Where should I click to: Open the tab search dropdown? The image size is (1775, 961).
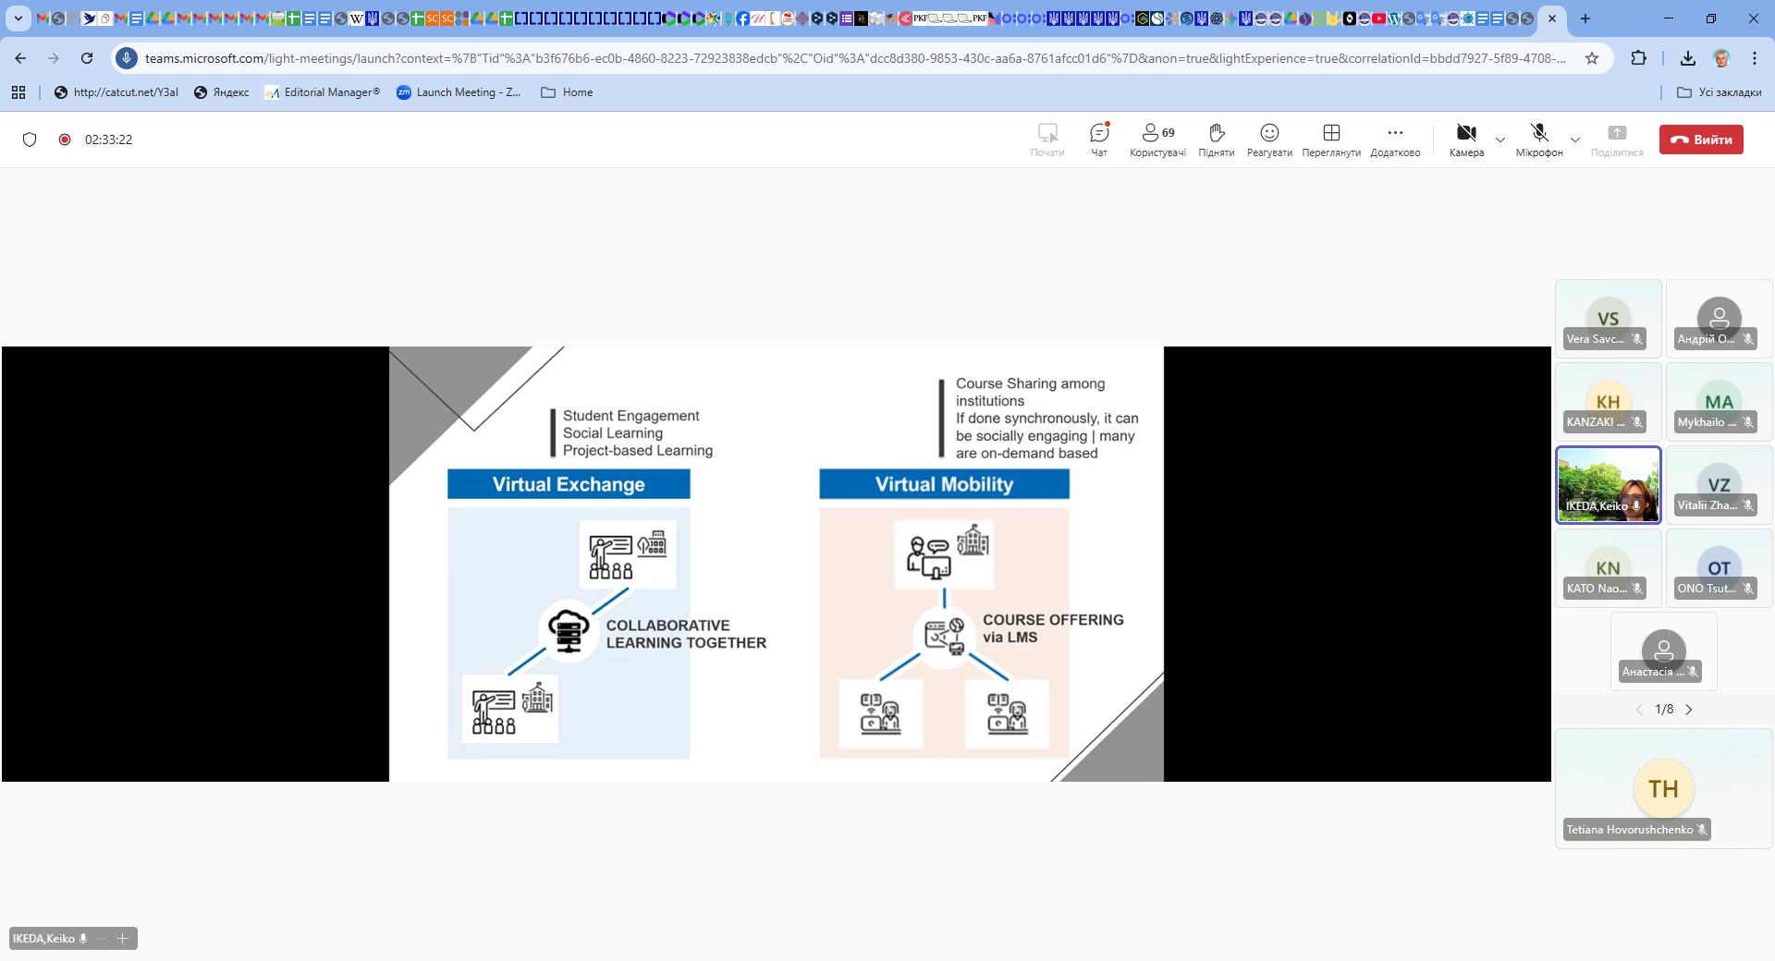(18, 18)
